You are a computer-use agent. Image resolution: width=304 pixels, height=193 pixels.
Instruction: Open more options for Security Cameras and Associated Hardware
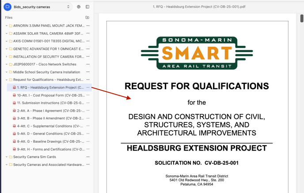[x=88, y=165]
